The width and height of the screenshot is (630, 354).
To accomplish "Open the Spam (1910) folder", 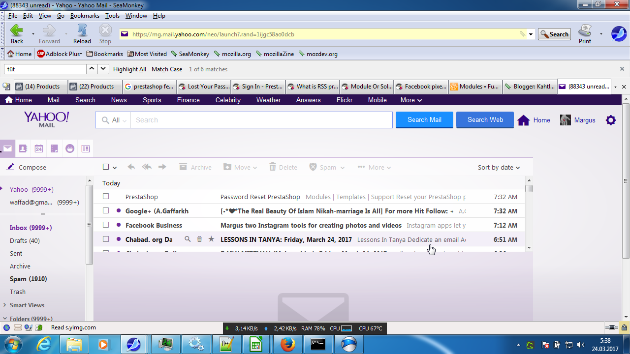I will (x=29, y=279).
